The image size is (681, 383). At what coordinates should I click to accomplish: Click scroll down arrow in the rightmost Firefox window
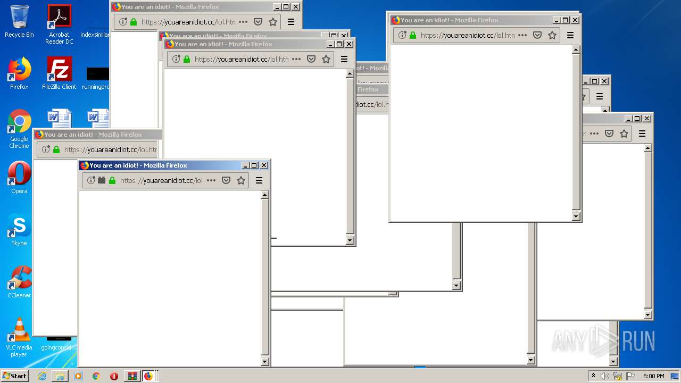(647, 315)
